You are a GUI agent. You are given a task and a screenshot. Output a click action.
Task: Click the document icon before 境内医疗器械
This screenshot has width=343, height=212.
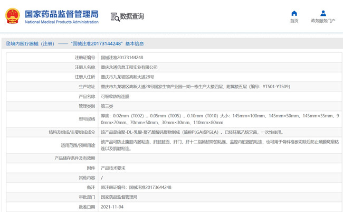[x=8, y=44]
